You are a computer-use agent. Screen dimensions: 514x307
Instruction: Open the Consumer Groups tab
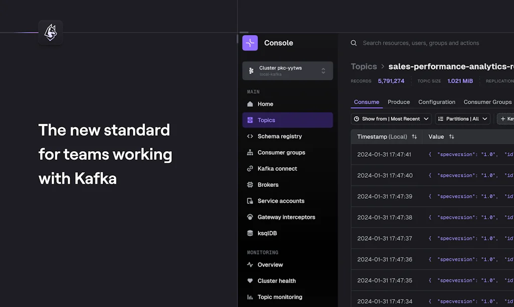pyautogui.click(x=487, y=102)
